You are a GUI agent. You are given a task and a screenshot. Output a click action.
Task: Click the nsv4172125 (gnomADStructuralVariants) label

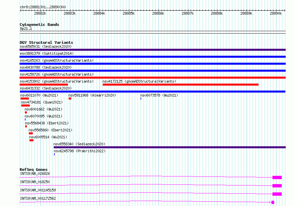[x=139, y=81]
